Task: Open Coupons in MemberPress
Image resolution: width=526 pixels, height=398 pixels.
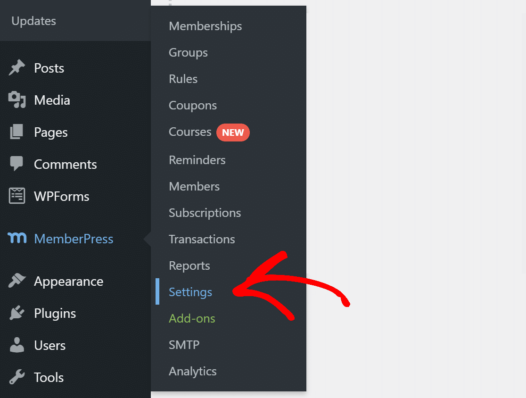Action: coord(192,105)
